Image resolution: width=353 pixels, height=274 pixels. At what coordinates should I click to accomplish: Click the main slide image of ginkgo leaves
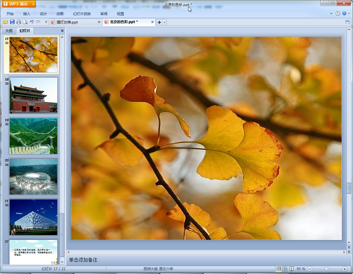(x=206, y=138)
